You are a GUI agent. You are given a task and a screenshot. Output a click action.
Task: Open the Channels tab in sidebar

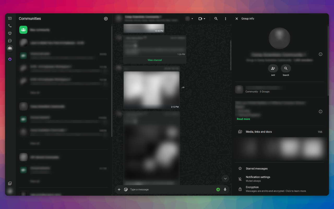click(x=10, y=41)
